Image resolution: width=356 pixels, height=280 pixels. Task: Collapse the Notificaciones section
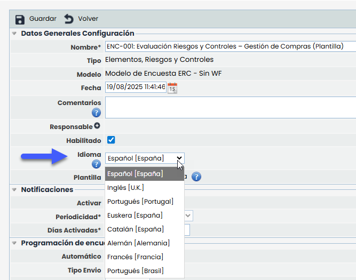[x=14, y=189]
